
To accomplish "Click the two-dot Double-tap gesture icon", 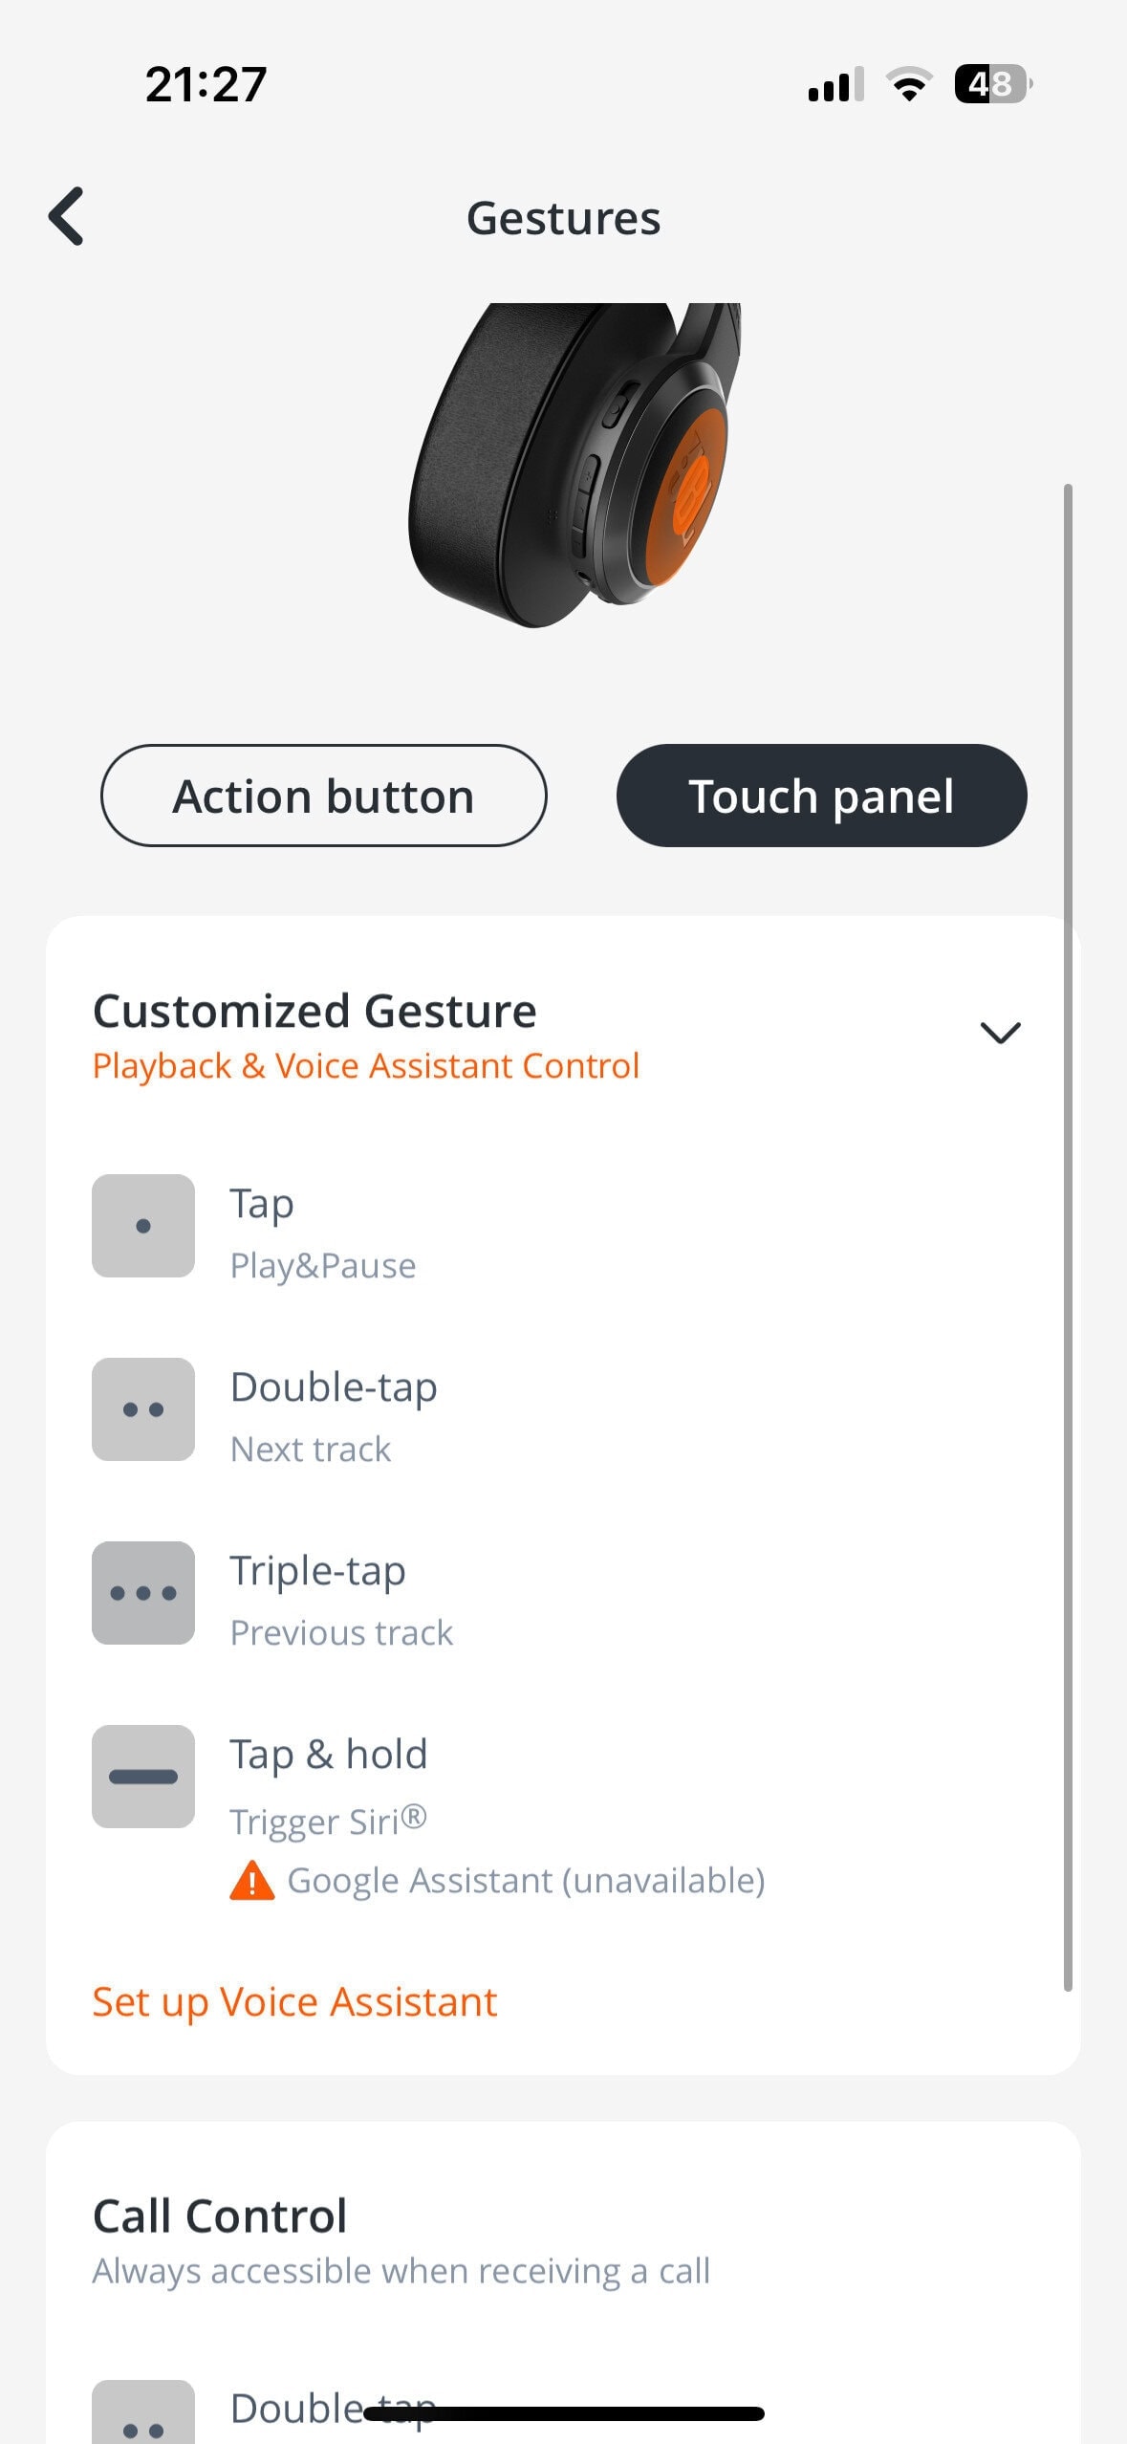I will (x=143, y=1409).
